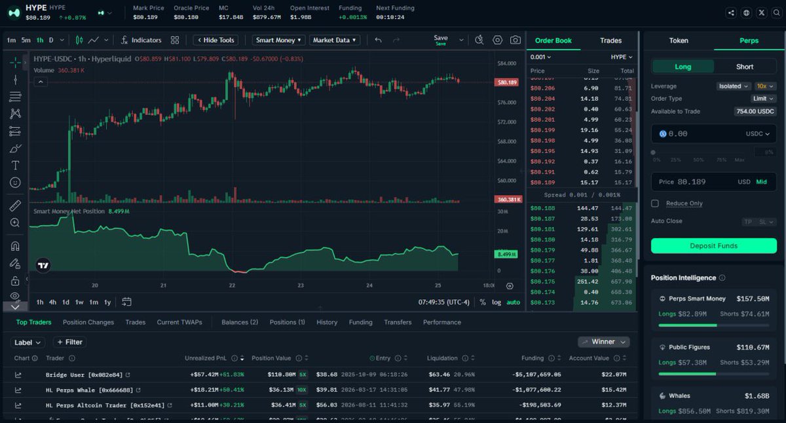
Task: Open the Indicators menu
Action: point(141,40)
